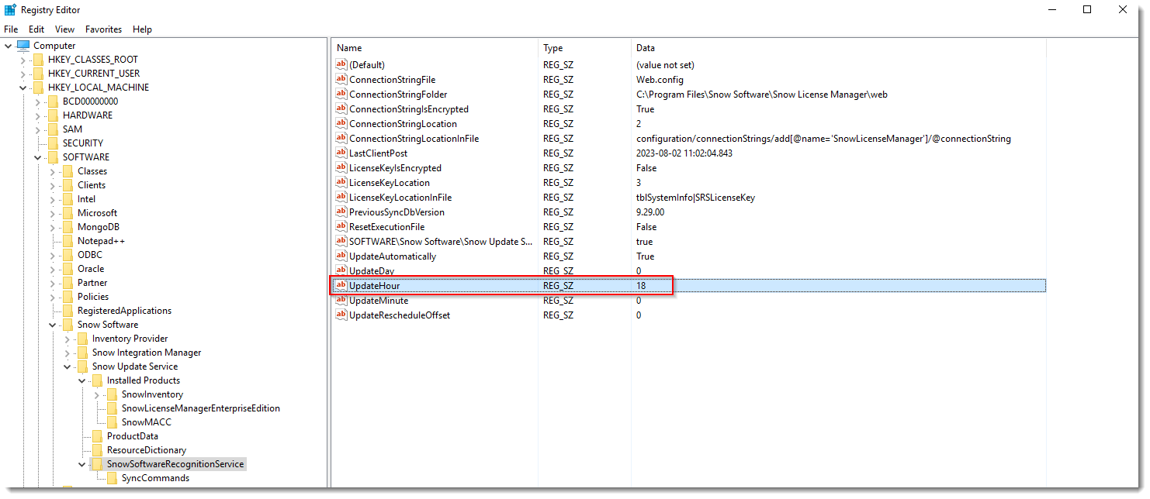Click the UpdateAutomatically value icon
The height and width of the screenshot is (499, 1150).
[x=341, y=256]
